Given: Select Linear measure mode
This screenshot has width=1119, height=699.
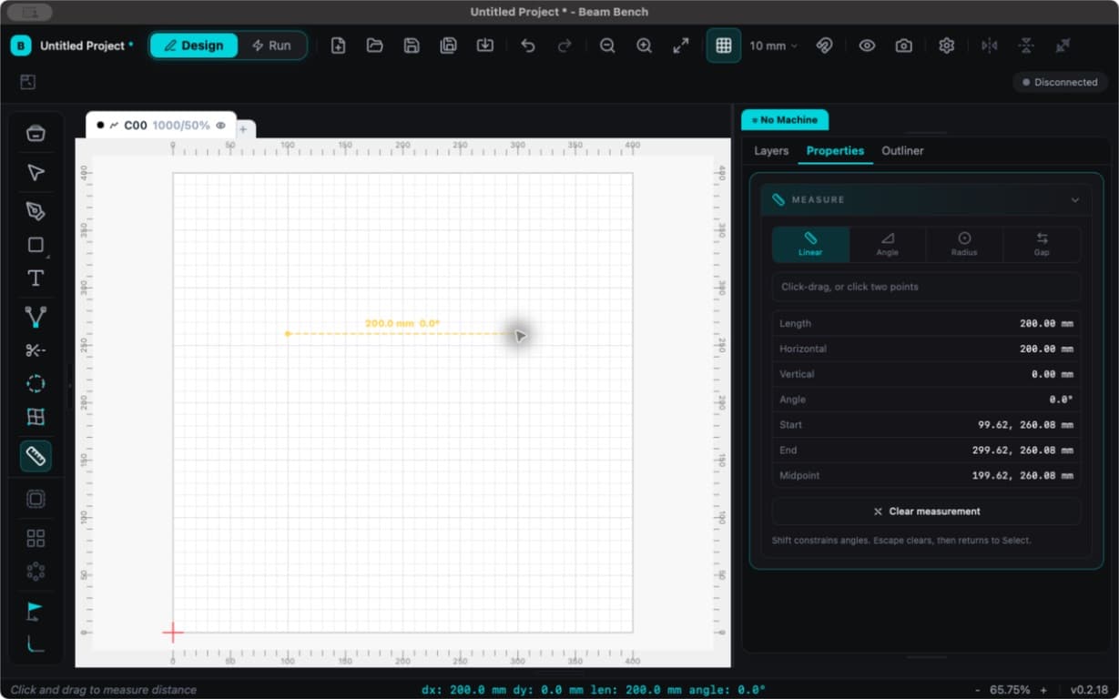Looking at the screenshot, I should pos(810,245).
